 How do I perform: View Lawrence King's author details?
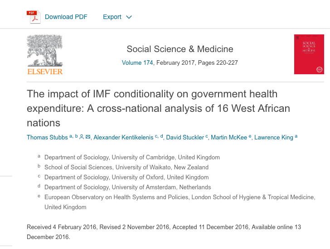coord(273,138)
